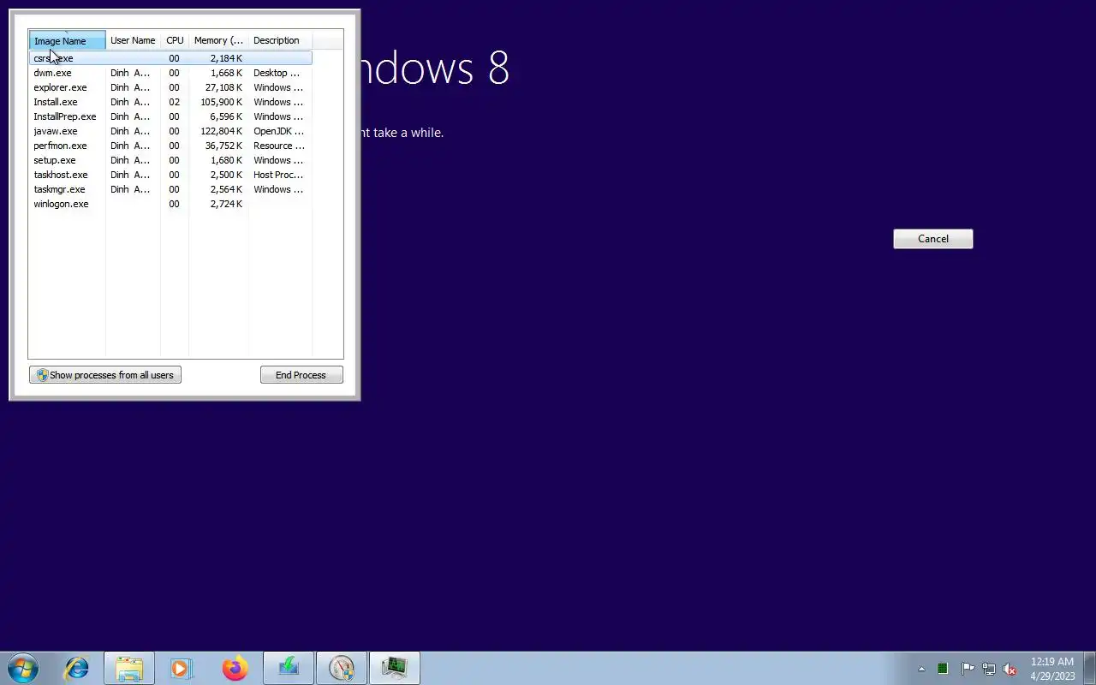Click the 105,900 K memory value

(222, 102)
